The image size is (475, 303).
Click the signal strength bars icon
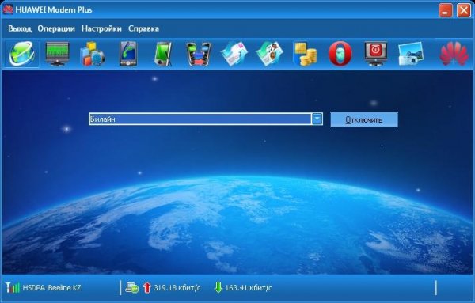[x=13, y=287]
